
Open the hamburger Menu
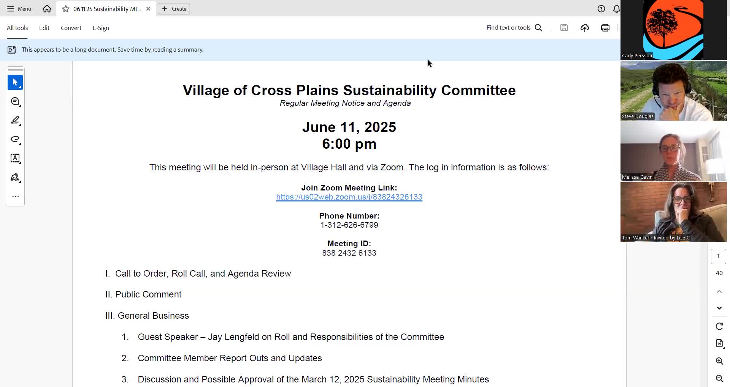(19, 9)
